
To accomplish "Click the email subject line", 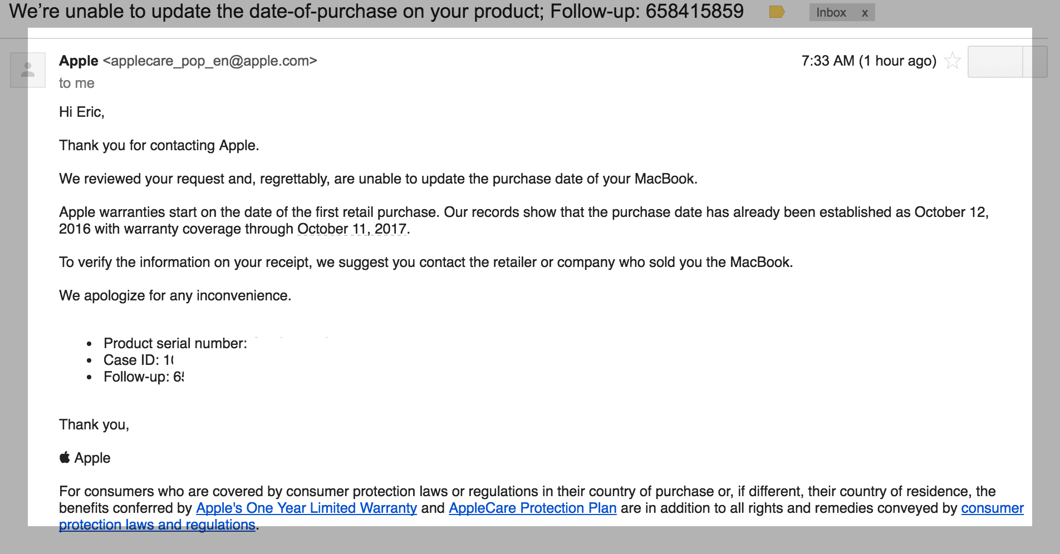I will 376,11.
